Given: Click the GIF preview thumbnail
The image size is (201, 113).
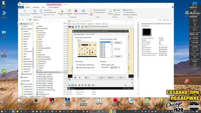Looking at the screenshot, I should point(87,49).
